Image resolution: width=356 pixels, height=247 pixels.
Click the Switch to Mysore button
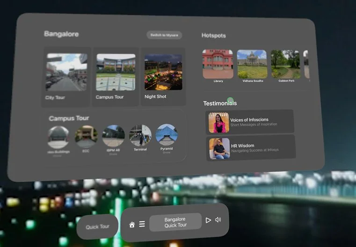pyautogui.click(x=164, y=35)
